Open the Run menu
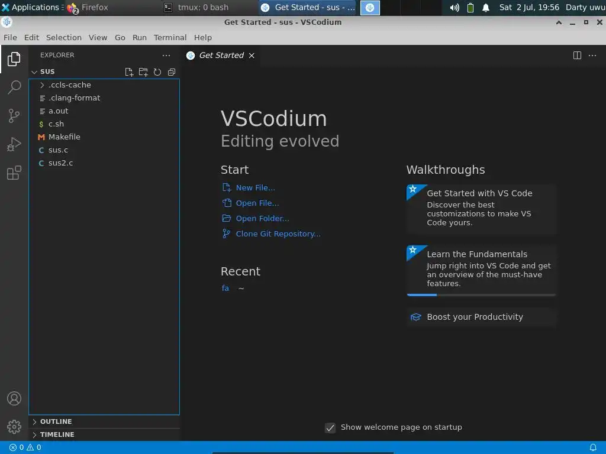Image resolution: width=606 pixels, height=454 pixels. pyautogui.click(x=140, y=37)
